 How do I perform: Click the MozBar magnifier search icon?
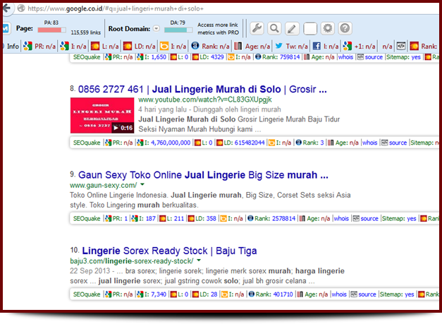pos(274,28)
